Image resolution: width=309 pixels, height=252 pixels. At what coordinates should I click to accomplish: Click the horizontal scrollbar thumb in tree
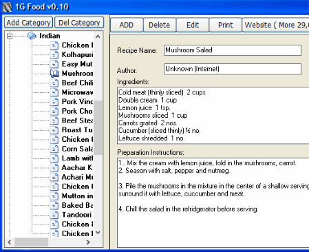point(31,242)
